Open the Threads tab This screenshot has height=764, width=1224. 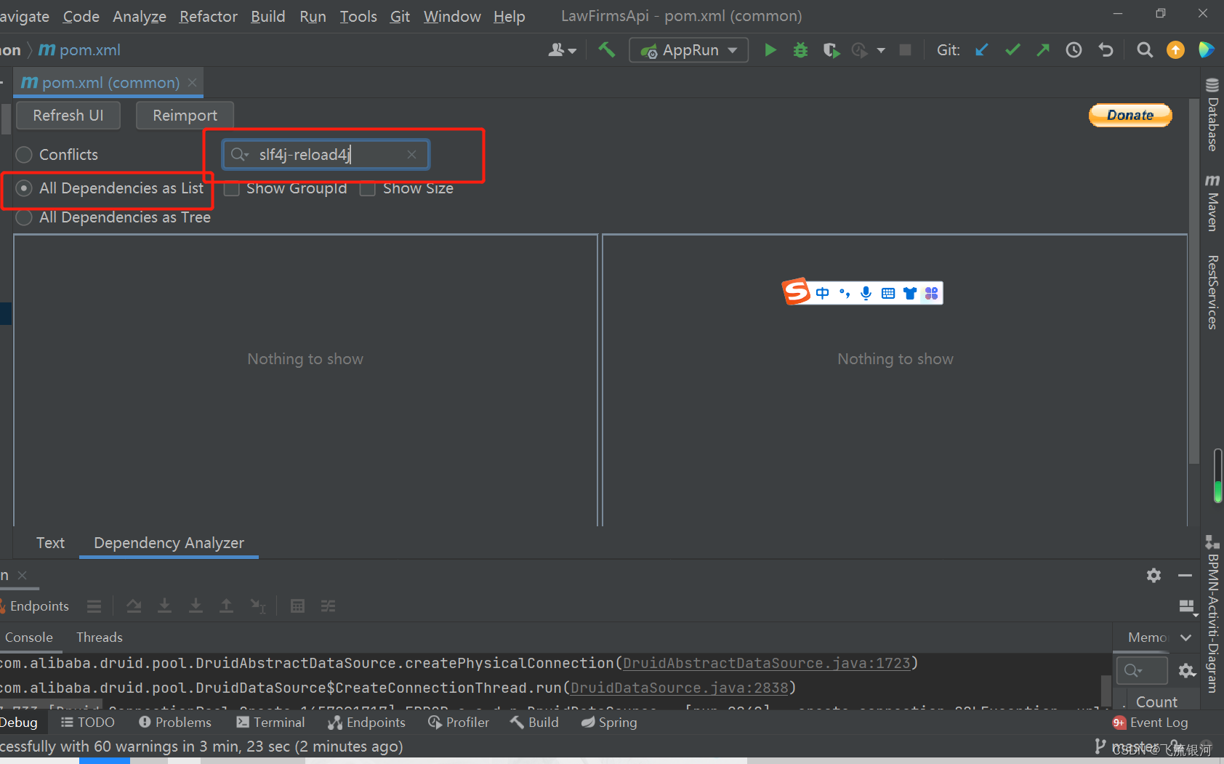[x=99, y=637]
